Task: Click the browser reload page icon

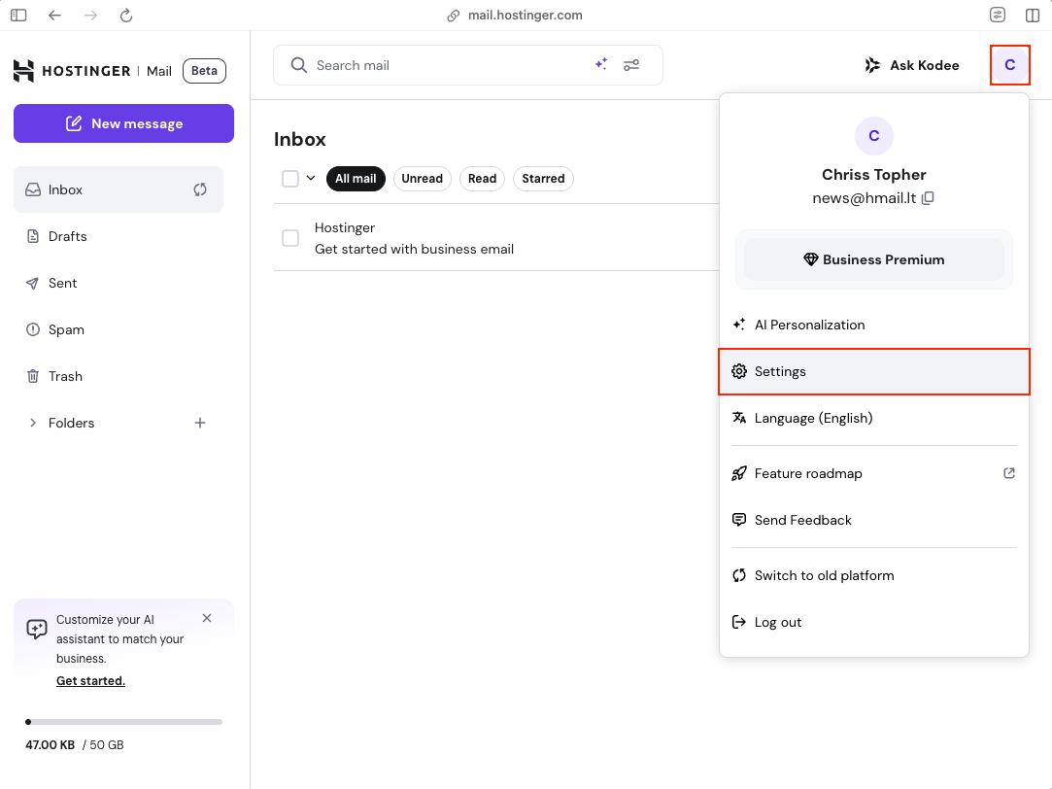Action: point(125,16)
